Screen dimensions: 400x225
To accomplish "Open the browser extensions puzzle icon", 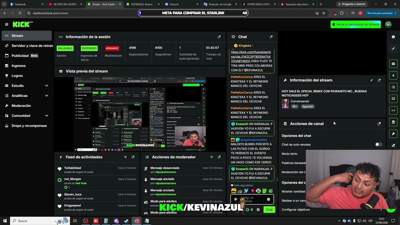I will 342,13.
